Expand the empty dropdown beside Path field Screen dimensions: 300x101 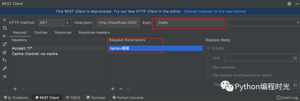pyautogui.click(x=263, y=23)
